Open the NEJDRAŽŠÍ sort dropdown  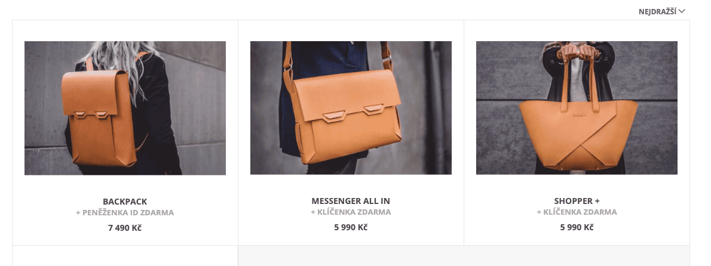pyautogui.click(x=661, y=12)
